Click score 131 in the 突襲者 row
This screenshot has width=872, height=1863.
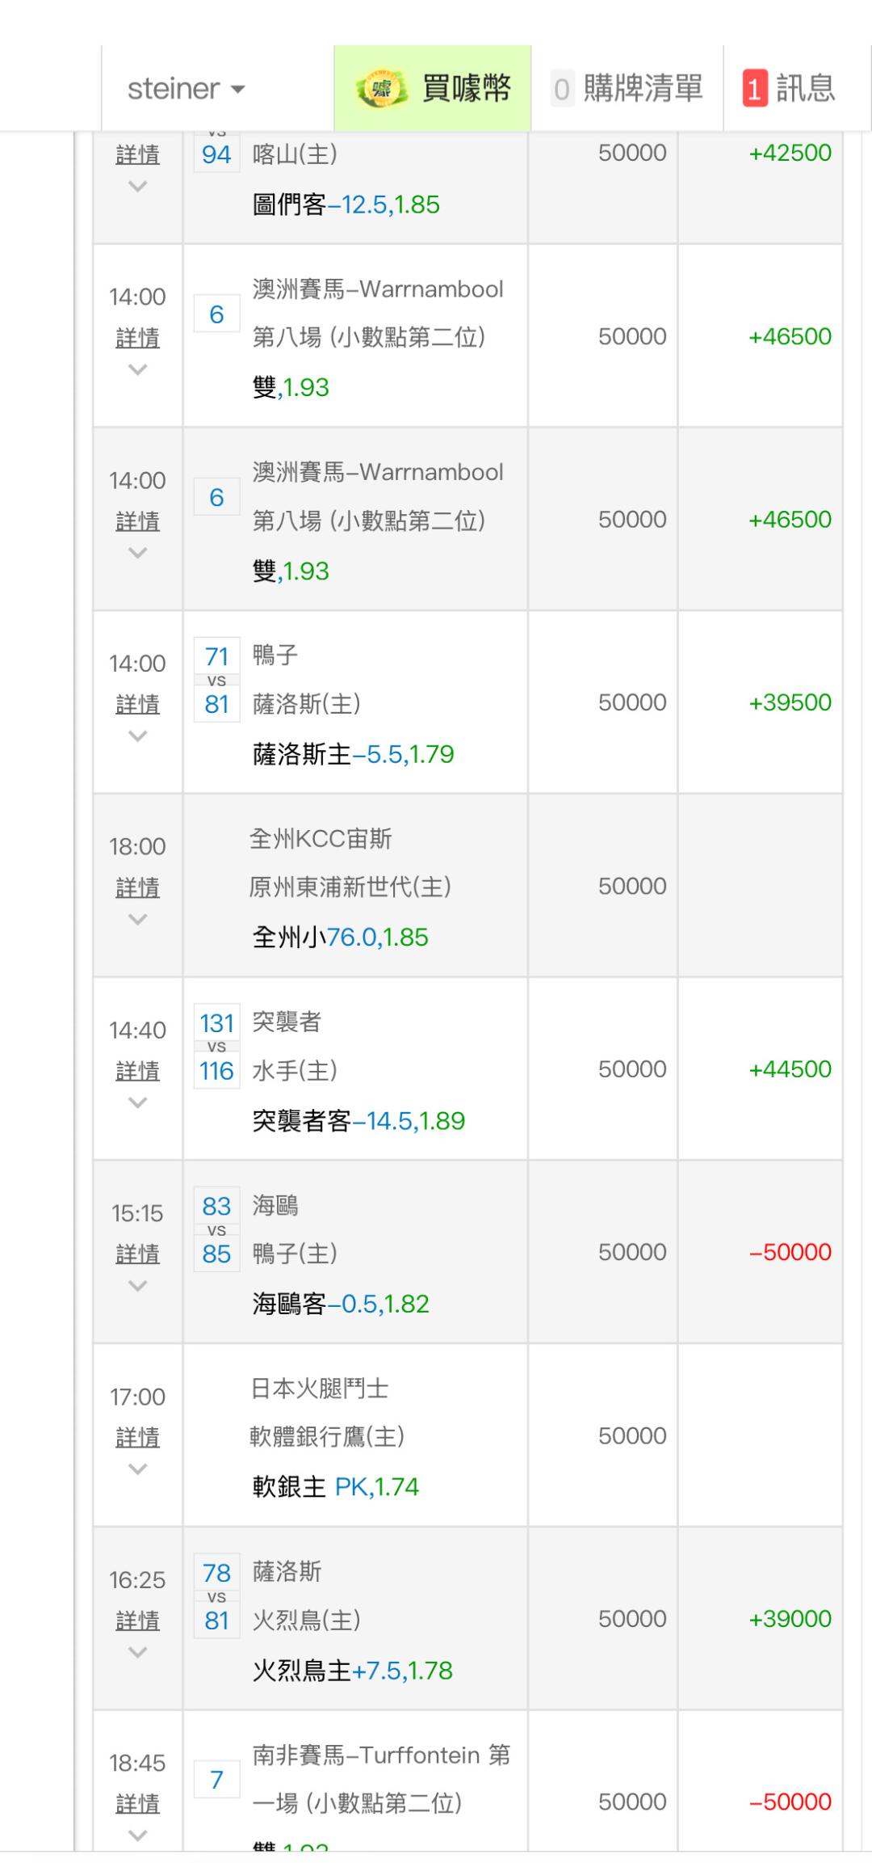(216, 1023)
